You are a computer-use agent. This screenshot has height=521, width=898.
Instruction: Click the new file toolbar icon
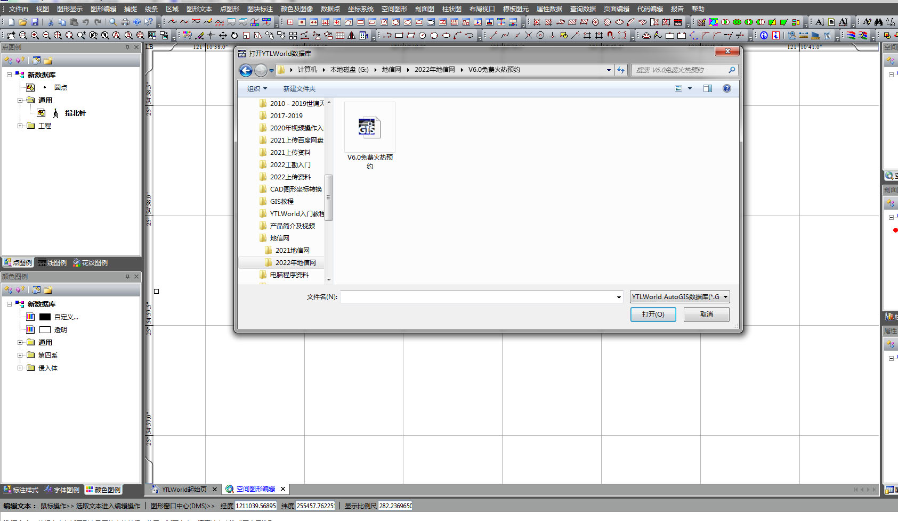coord(11,22)
